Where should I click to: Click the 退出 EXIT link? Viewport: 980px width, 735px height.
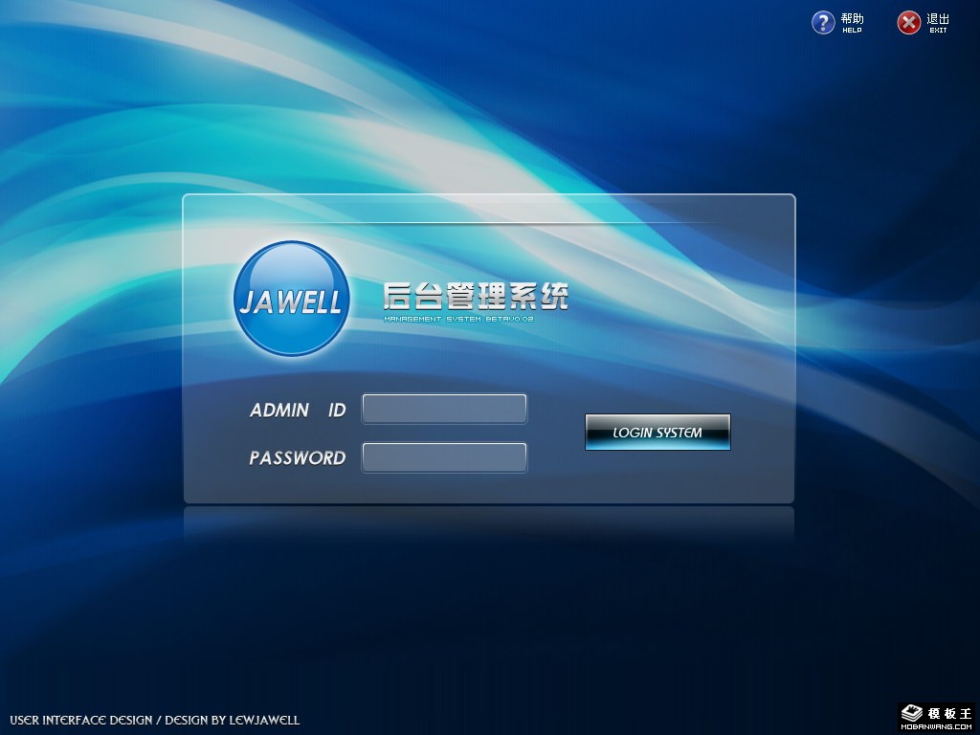[938, 23]
